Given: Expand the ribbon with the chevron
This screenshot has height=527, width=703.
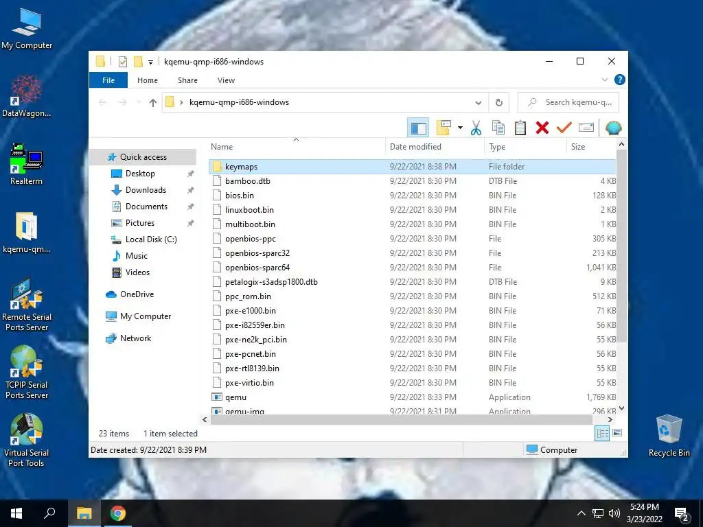Looking at the screenshot, I should pyautogui.click(x=604, y=80).
